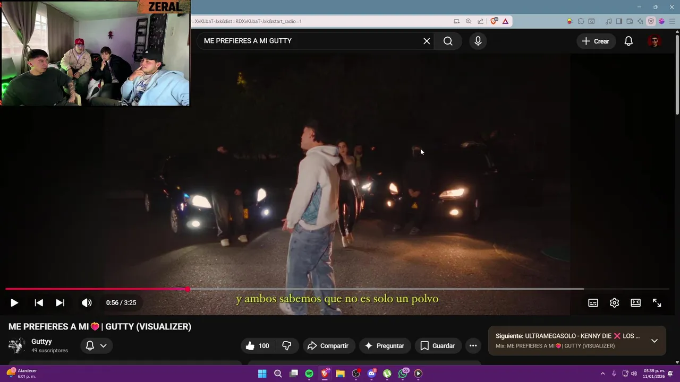Start voice search with the microphone icon

click(x=478, y=41)
